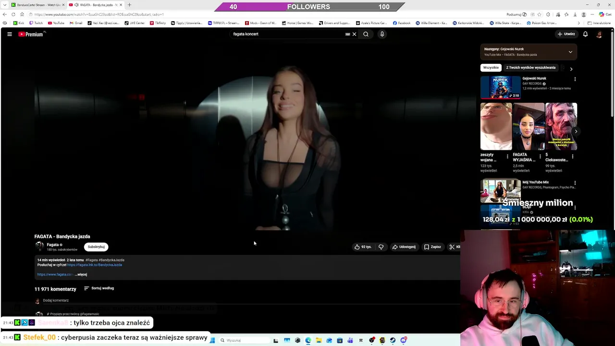This screenshot has width=615, height=346.
Task: Open the www.fagata.com link
Action: tap(55, 274)
